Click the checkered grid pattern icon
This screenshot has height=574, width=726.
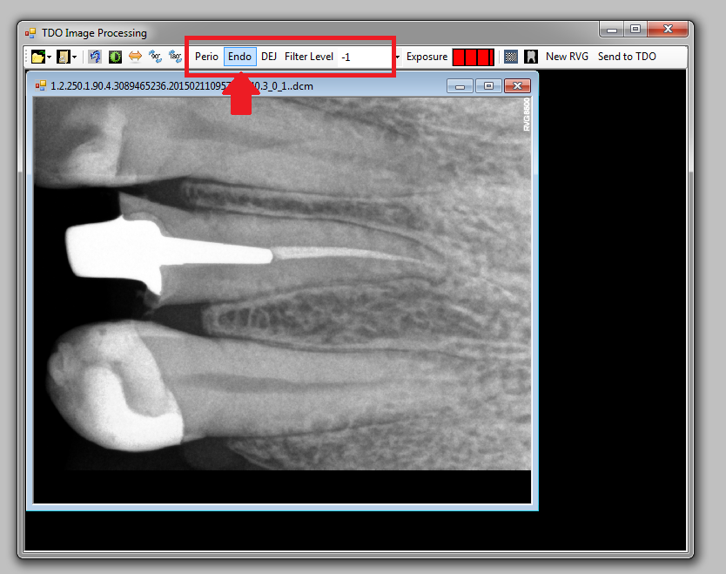(x=511, y=57)
